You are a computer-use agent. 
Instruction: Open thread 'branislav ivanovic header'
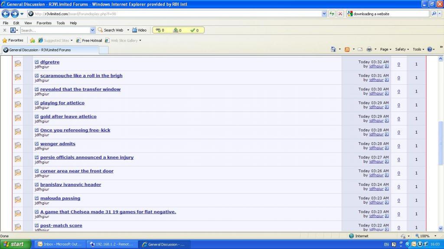(71, 185)
